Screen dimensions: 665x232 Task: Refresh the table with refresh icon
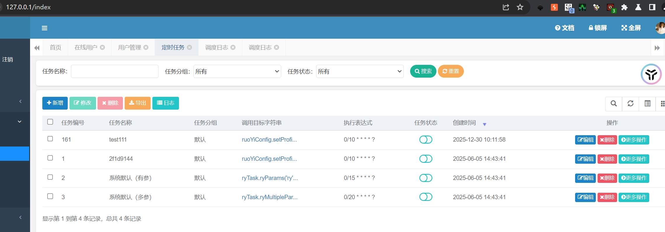point(631,103)
